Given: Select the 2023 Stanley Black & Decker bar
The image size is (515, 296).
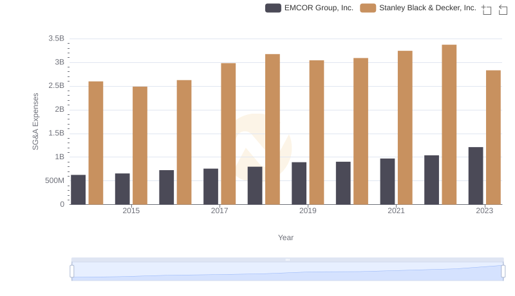Looking at the screenshot, I should coord(493,137).
